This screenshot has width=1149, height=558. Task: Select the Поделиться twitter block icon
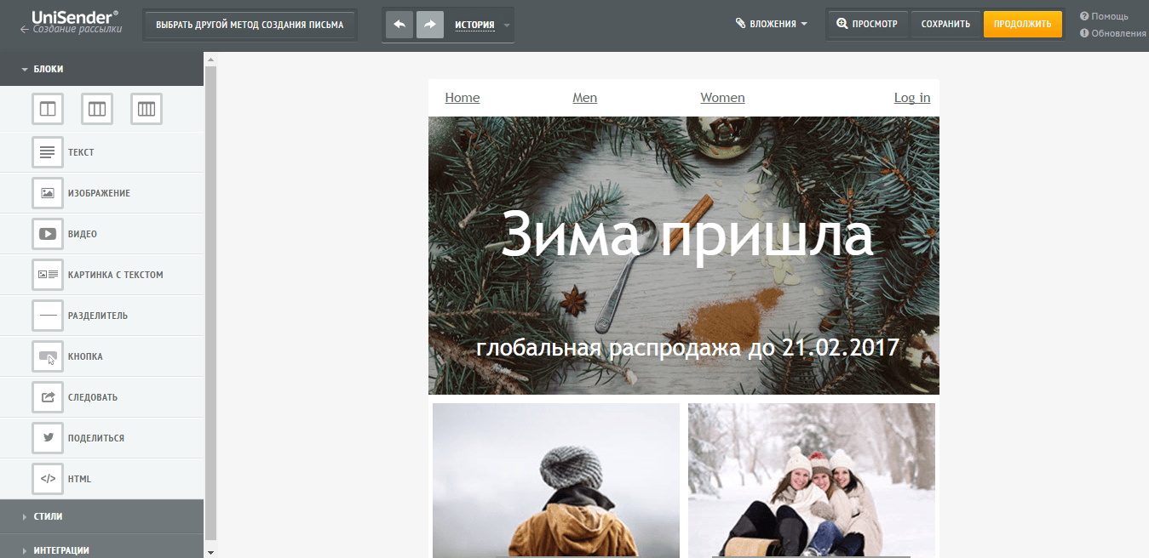click(48, 438)
